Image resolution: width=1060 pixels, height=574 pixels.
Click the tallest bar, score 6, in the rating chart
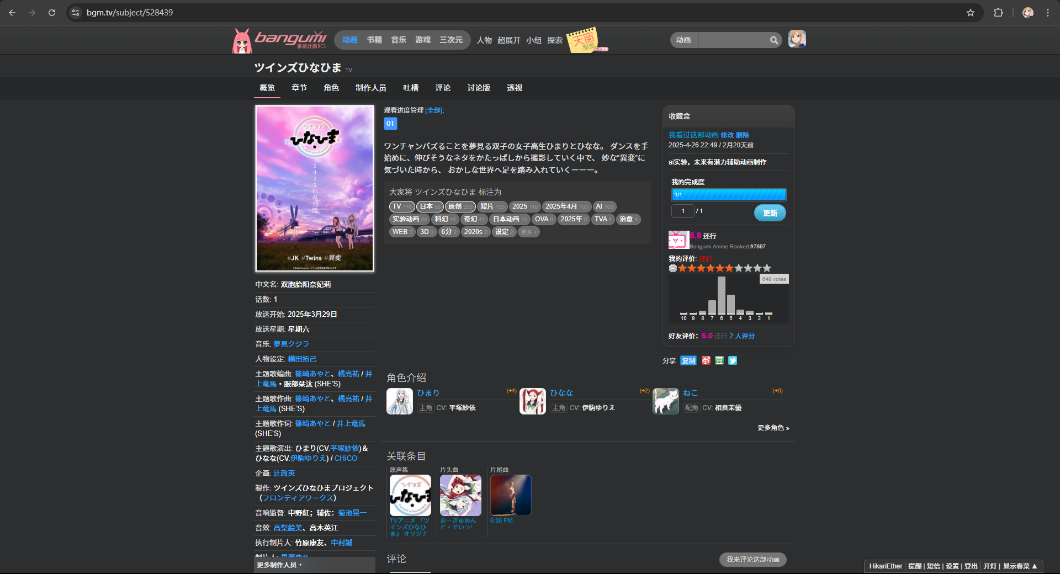pos(721,295)
